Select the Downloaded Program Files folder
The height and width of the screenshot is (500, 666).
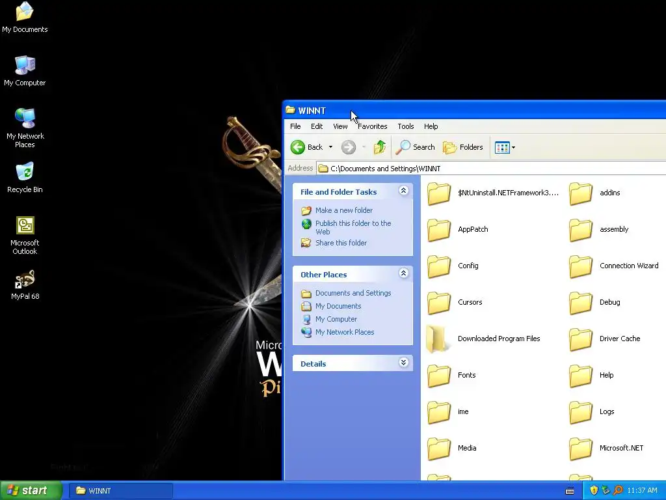[483, 339]
